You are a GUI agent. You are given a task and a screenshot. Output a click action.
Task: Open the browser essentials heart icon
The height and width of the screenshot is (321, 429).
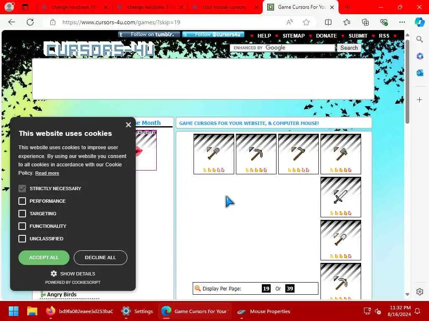click(x=384, y=22)
